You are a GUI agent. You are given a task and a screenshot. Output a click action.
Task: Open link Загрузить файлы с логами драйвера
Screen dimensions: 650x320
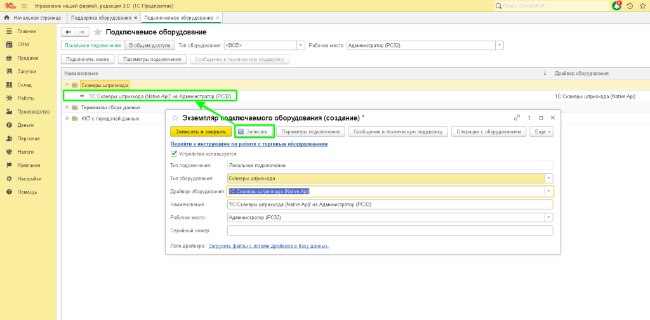(x=269, y=246)
